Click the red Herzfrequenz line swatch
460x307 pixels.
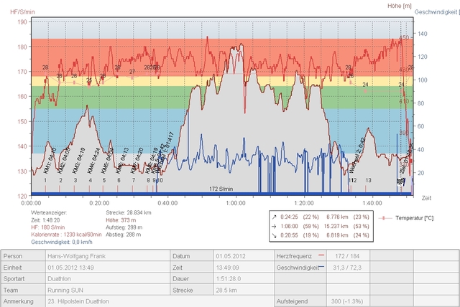pos(321,255)
